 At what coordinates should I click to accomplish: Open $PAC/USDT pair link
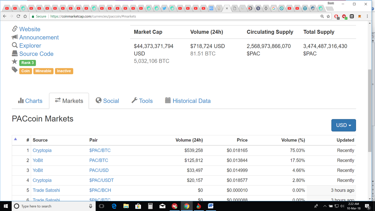click(101, 180)
